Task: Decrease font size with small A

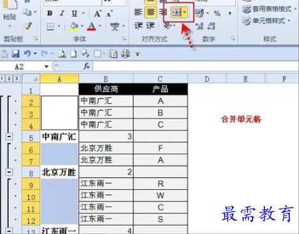Action: (x=110, y=14)
